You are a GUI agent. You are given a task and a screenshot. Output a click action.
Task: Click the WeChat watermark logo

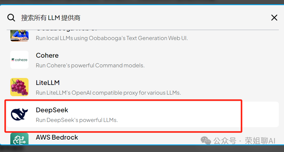(206, 140)
